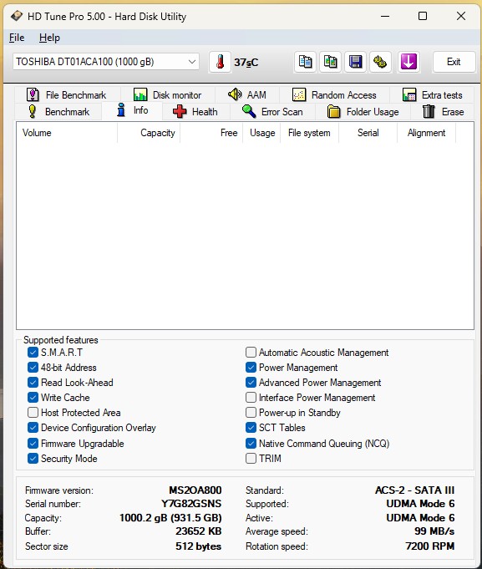Toggle the TRIM checkbox
The width and height of the screenshot is (482, 569).
click(x=251, y=459)
